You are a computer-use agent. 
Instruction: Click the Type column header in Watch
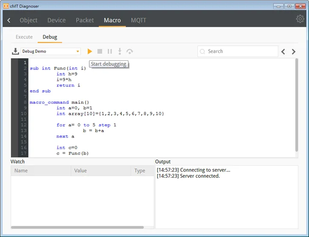pyautogui.click(x=142, y=171)
